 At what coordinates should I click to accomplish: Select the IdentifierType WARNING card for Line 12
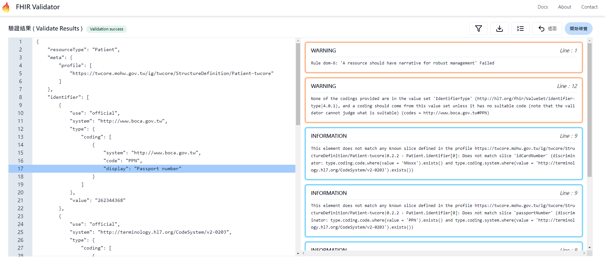[444, 100]
